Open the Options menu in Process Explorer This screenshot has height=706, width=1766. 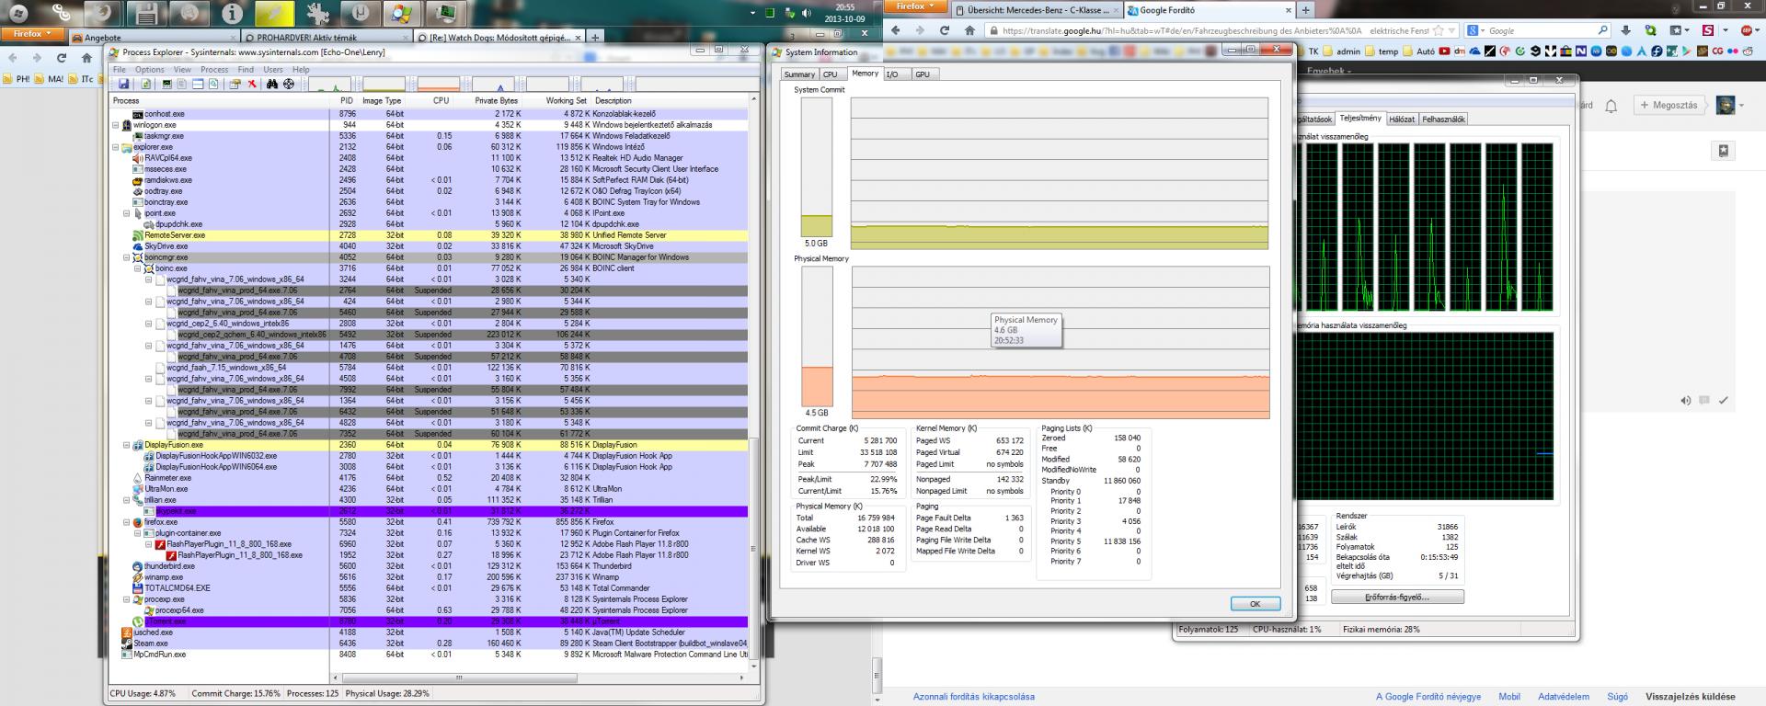(x=149, y=70)
